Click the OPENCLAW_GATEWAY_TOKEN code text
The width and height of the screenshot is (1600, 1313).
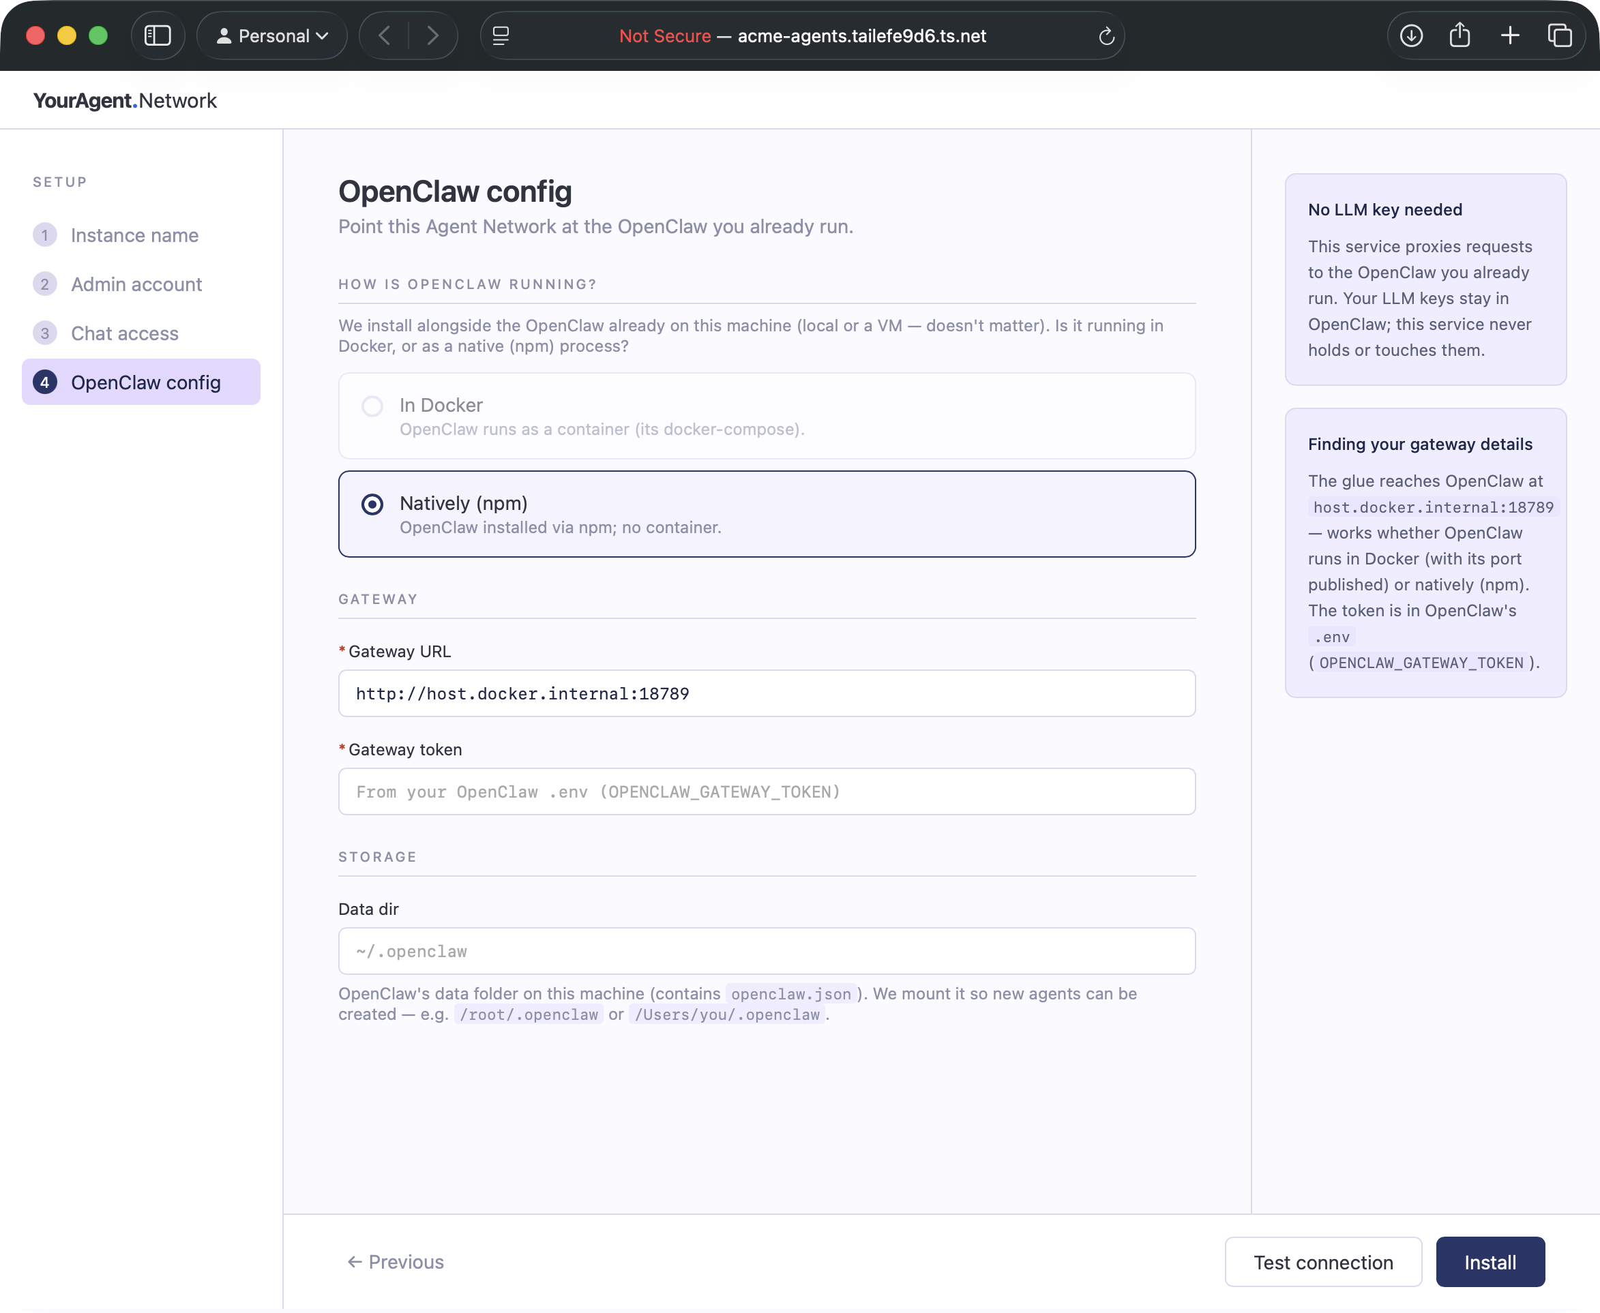[x=1421, y=663]
